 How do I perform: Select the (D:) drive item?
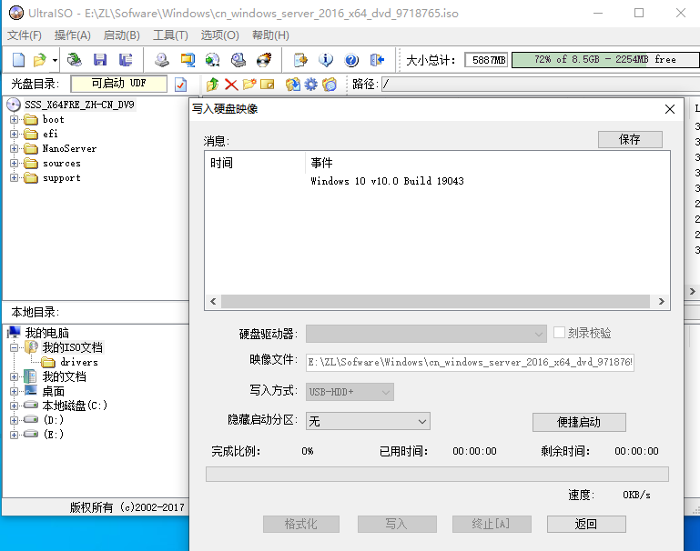(x=53, y=419)
